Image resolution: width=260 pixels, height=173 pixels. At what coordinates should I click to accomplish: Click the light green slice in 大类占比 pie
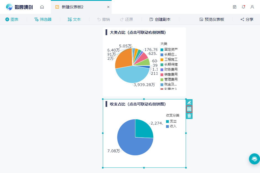coord(144,63)
